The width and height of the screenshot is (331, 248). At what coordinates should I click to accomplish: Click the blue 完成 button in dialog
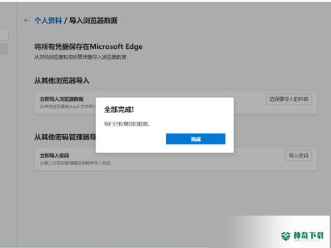(196, 139)
